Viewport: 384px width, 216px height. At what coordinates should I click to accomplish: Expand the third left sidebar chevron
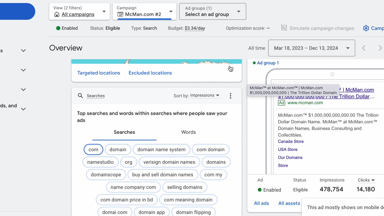coord(23,89)
